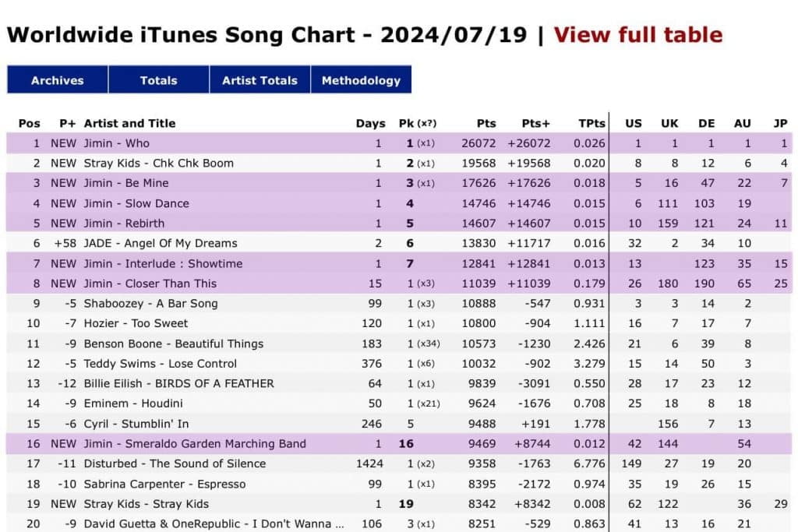Viewport: 798px width, 532px height.
Task: Select Stray Kids - Chk Chk Boom entry
Action: coord(158,164)
